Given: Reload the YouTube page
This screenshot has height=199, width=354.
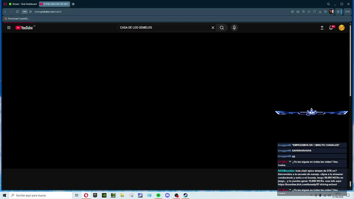Looking at the screenshot, I should click(17, 12).
